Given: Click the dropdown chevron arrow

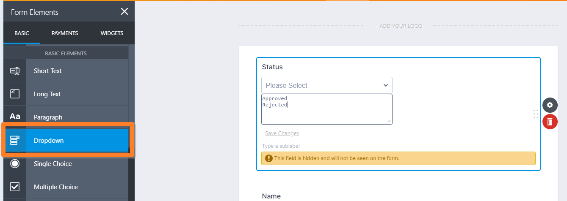Looking at the screenshot, I should [386, 85].
